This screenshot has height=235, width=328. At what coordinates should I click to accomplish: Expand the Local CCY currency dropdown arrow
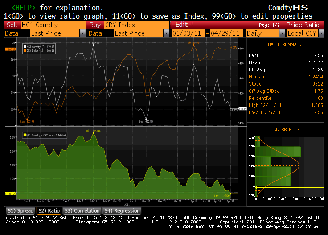(321, 33)
